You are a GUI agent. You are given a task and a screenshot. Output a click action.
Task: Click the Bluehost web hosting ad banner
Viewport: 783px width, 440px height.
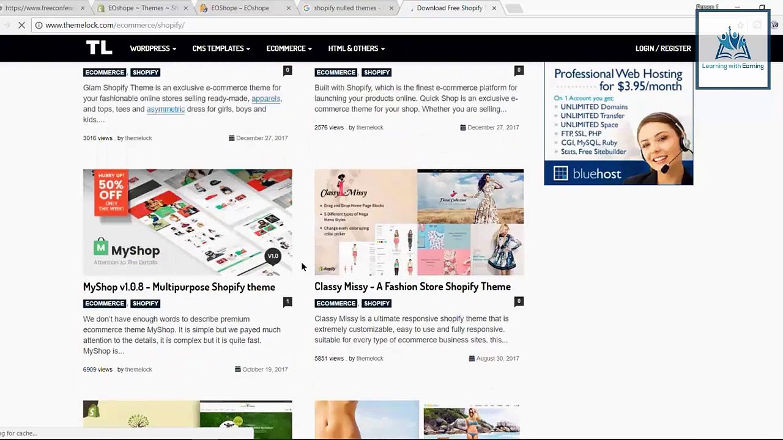(618, 123)
